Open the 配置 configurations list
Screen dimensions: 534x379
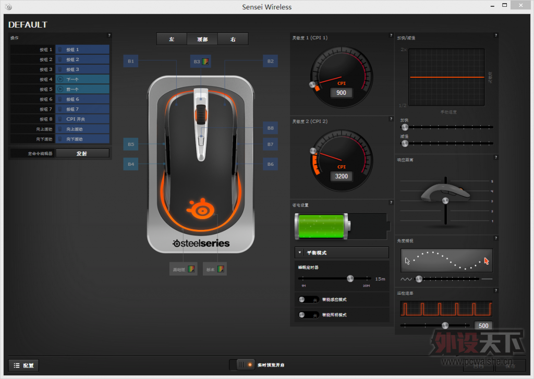[x=23, y=365]
